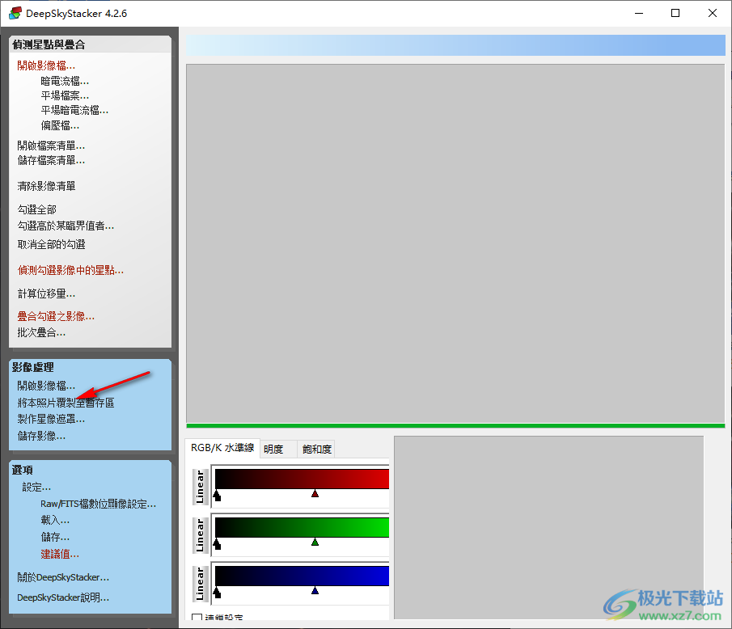Click 偵測勾選影像中的星點 link
Image resolution: width=732 pixels, height=629 pixels.
[70, 270]
